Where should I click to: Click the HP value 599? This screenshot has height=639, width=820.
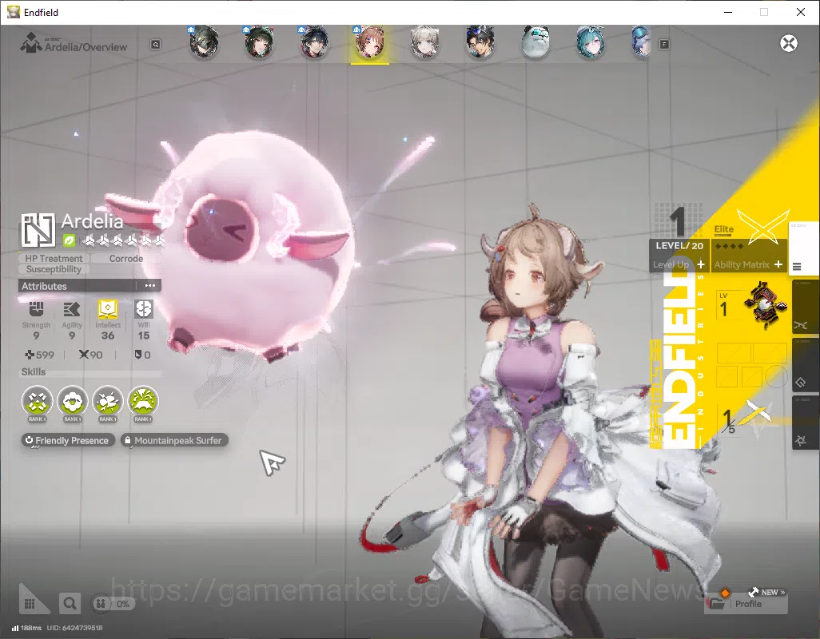pos(40,355)
